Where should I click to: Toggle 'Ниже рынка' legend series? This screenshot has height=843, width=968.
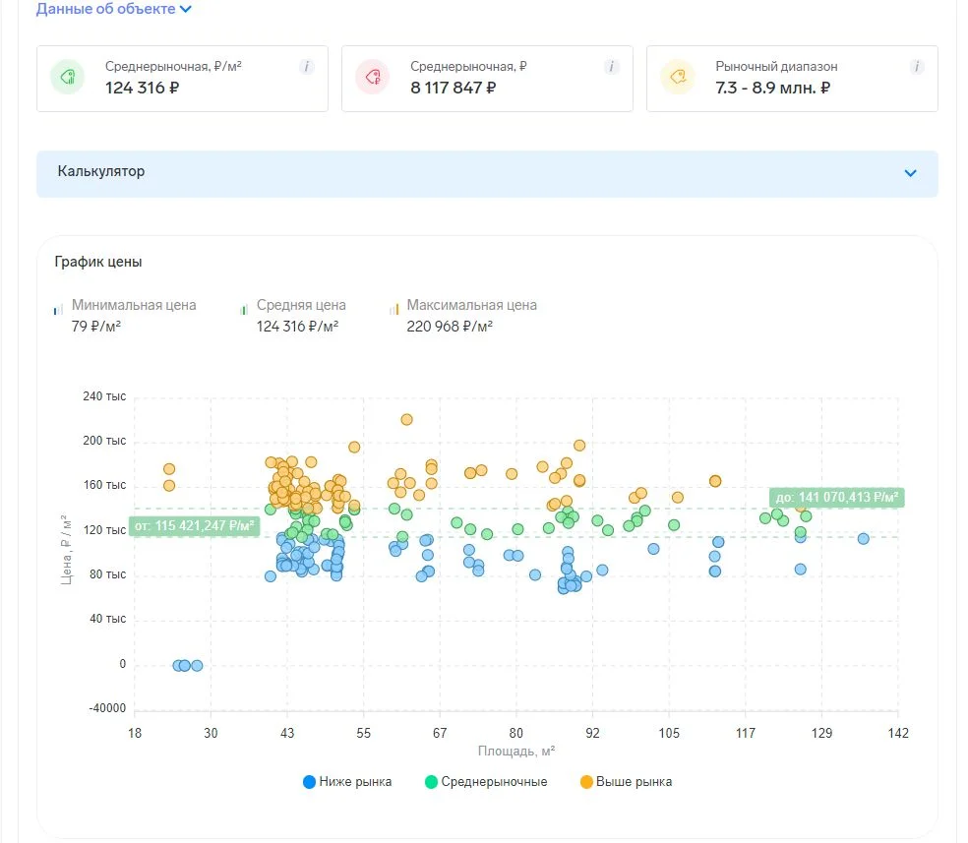[x=347, y=782]
